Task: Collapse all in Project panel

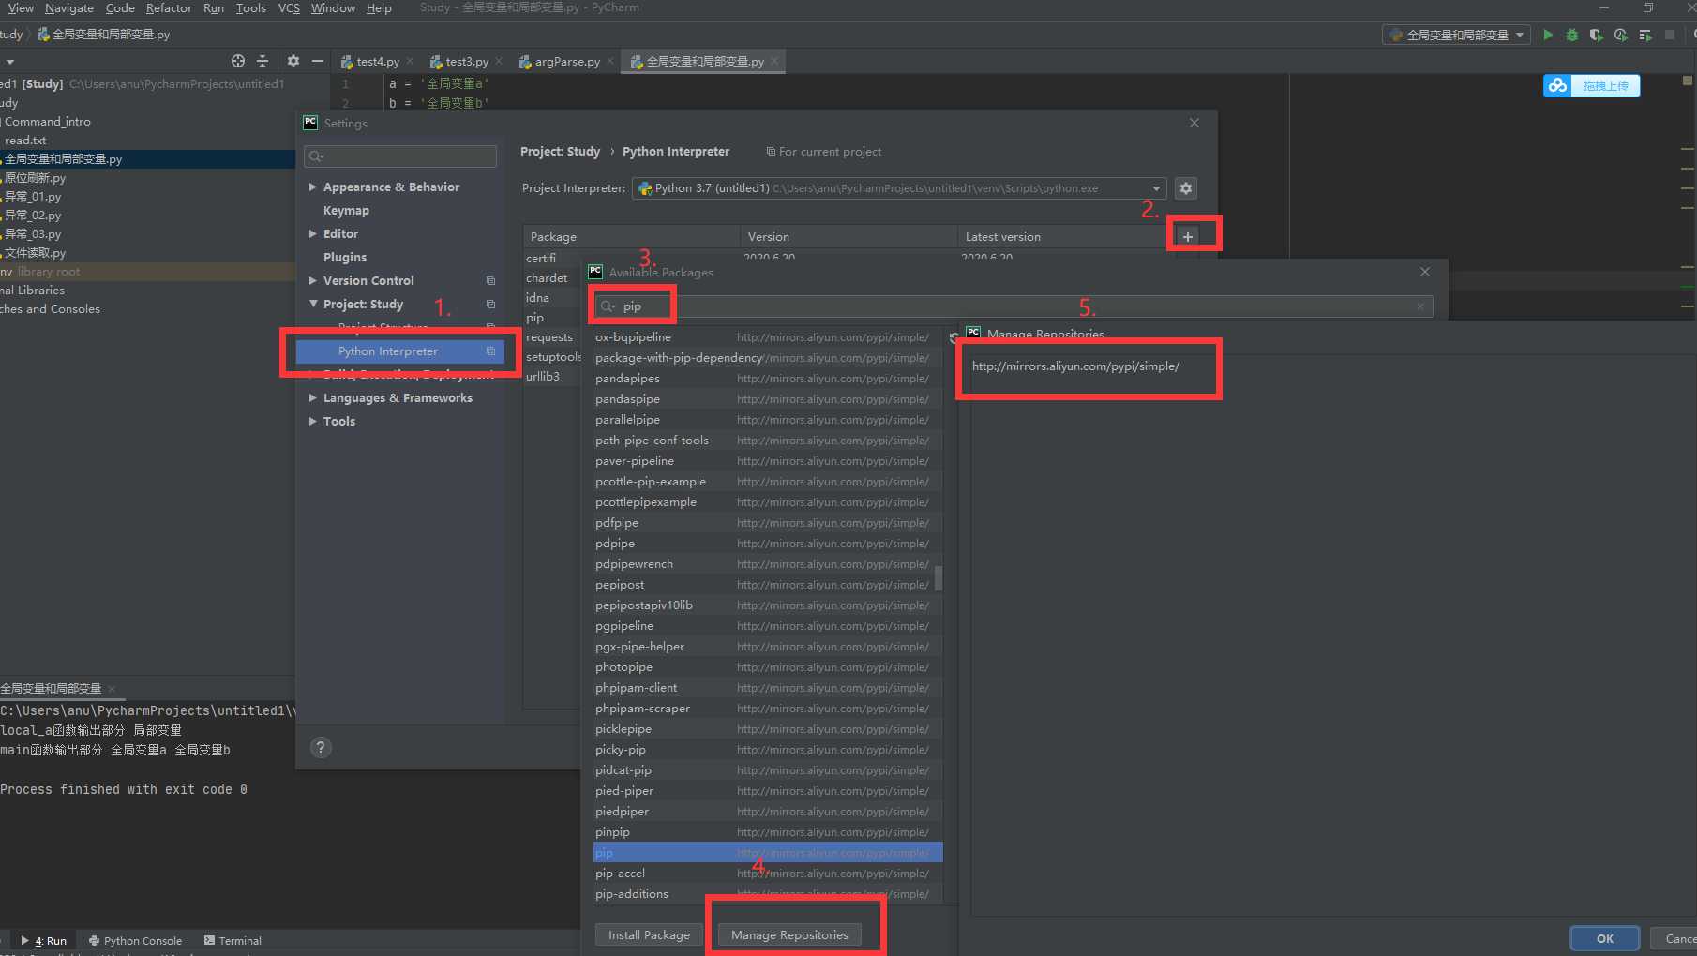Action: coord(263,61)
